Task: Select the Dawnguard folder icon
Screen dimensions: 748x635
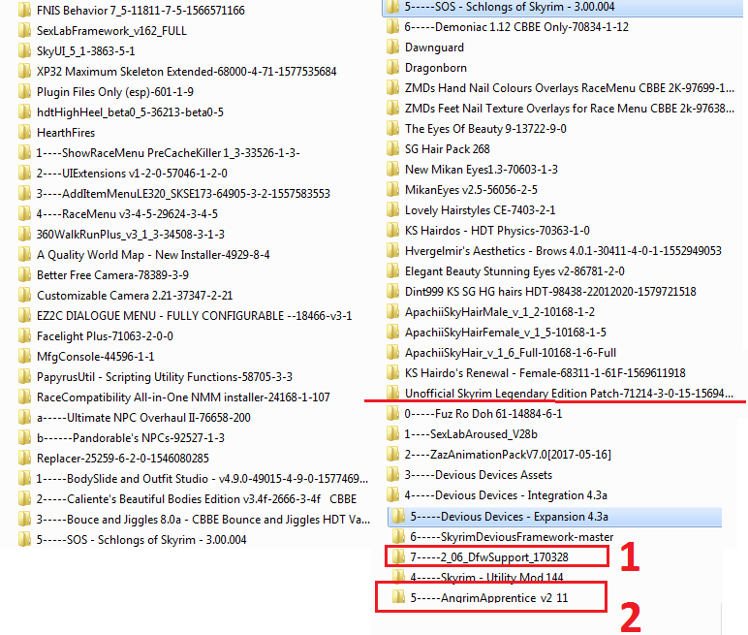Action: 393,48
